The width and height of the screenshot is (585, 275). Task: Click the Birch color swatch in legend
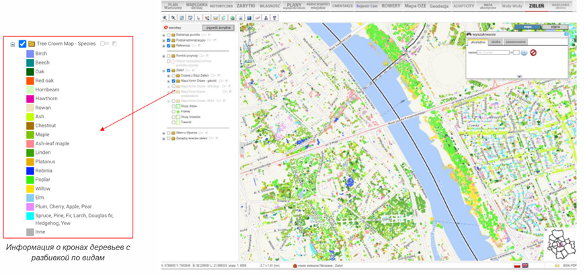(30, 54)
